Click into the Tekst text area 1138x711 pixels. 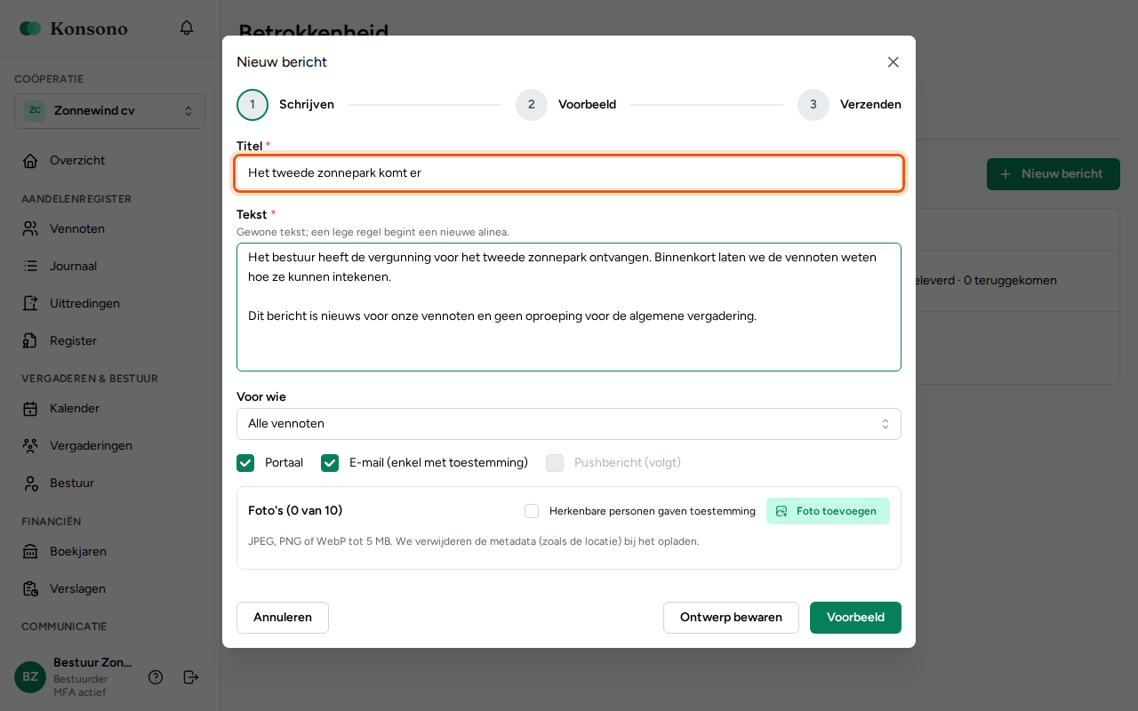(569, 307)
